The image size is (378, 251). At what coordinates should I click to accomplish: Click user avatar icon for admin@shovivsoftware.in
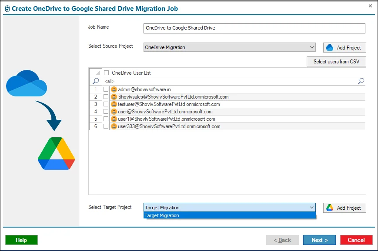click(114, 89)
